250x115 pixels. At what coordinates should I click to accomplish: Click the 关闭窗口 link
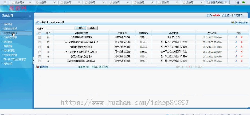[238, 15]
